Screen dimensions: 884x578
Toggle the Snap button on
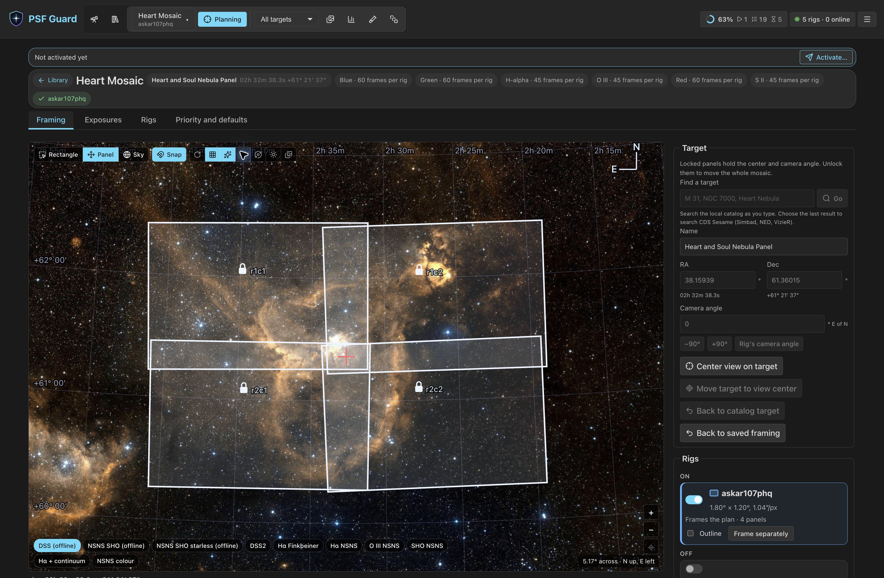(x=169, y=155)
